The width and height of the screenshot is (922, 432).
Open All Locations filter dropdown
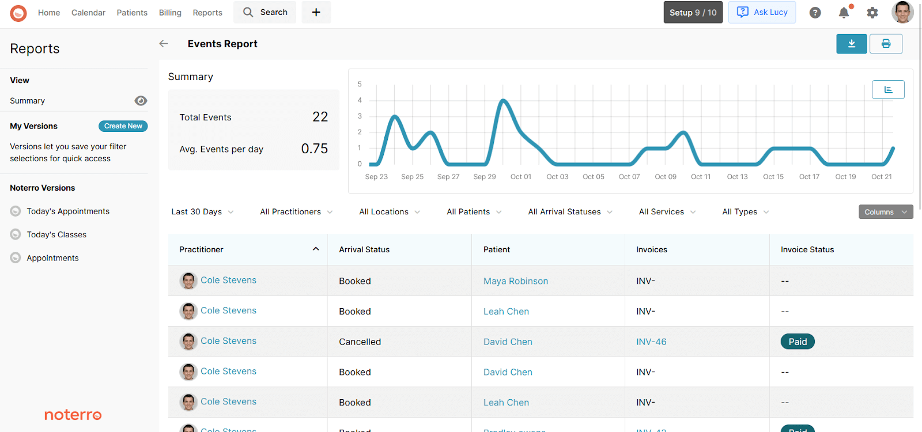pos(390,212)
